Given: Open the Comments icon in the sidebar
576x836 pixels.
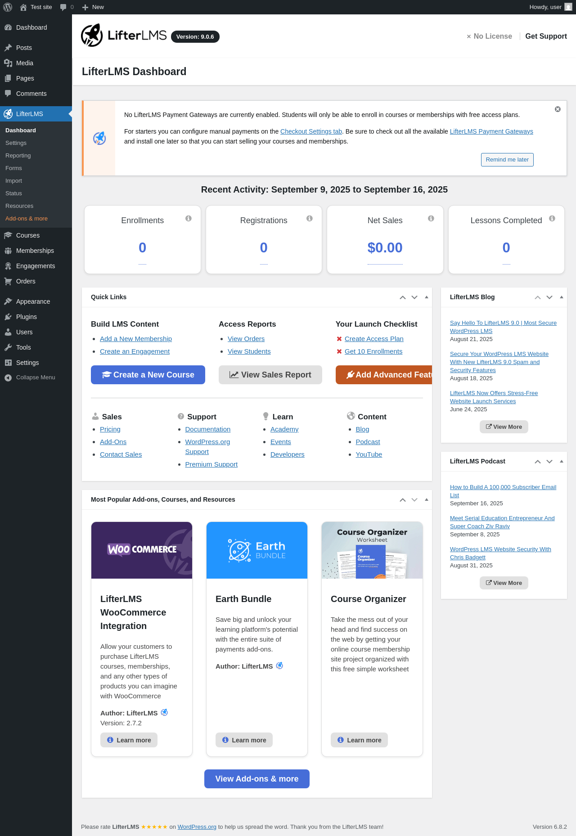Looking at the screenshot, I should [8, 94].
